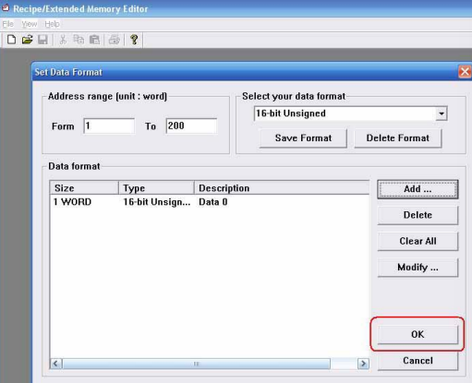This screenshot has width=472, height=383.
Task: Confirm with the OK button
Action: [x=418, y=334]
